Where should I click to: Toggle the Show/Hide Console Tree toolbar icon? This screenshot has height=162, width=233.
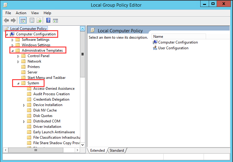[23, 21]
